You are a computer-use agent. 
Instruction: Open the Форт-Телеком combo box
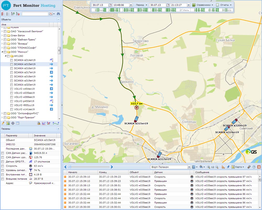(170, 167)
